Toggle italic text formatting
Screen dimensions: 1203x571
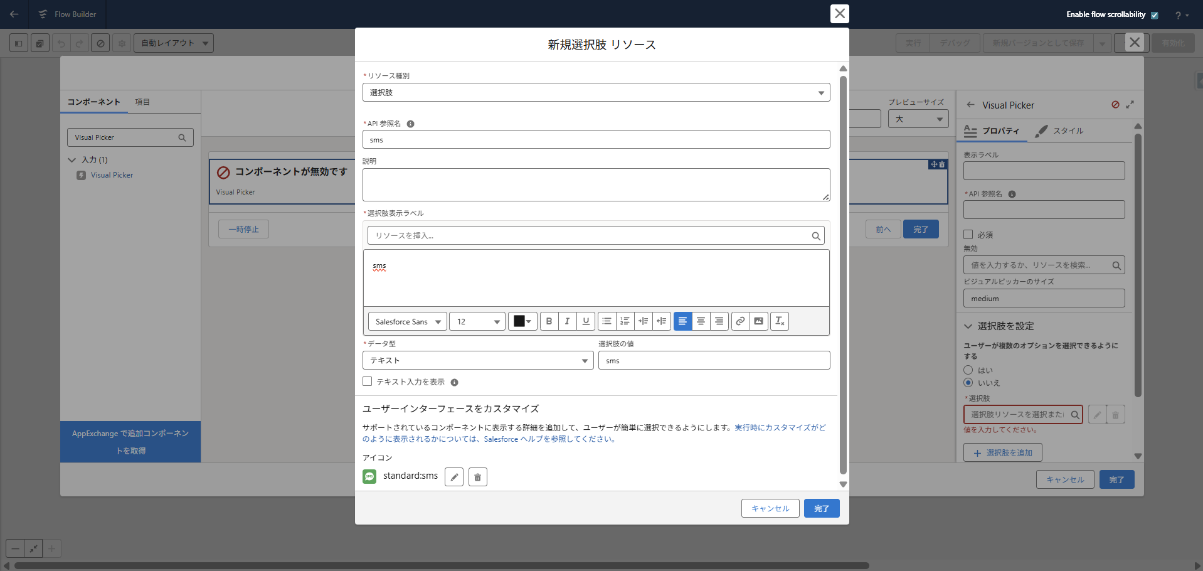pos(567,321)
